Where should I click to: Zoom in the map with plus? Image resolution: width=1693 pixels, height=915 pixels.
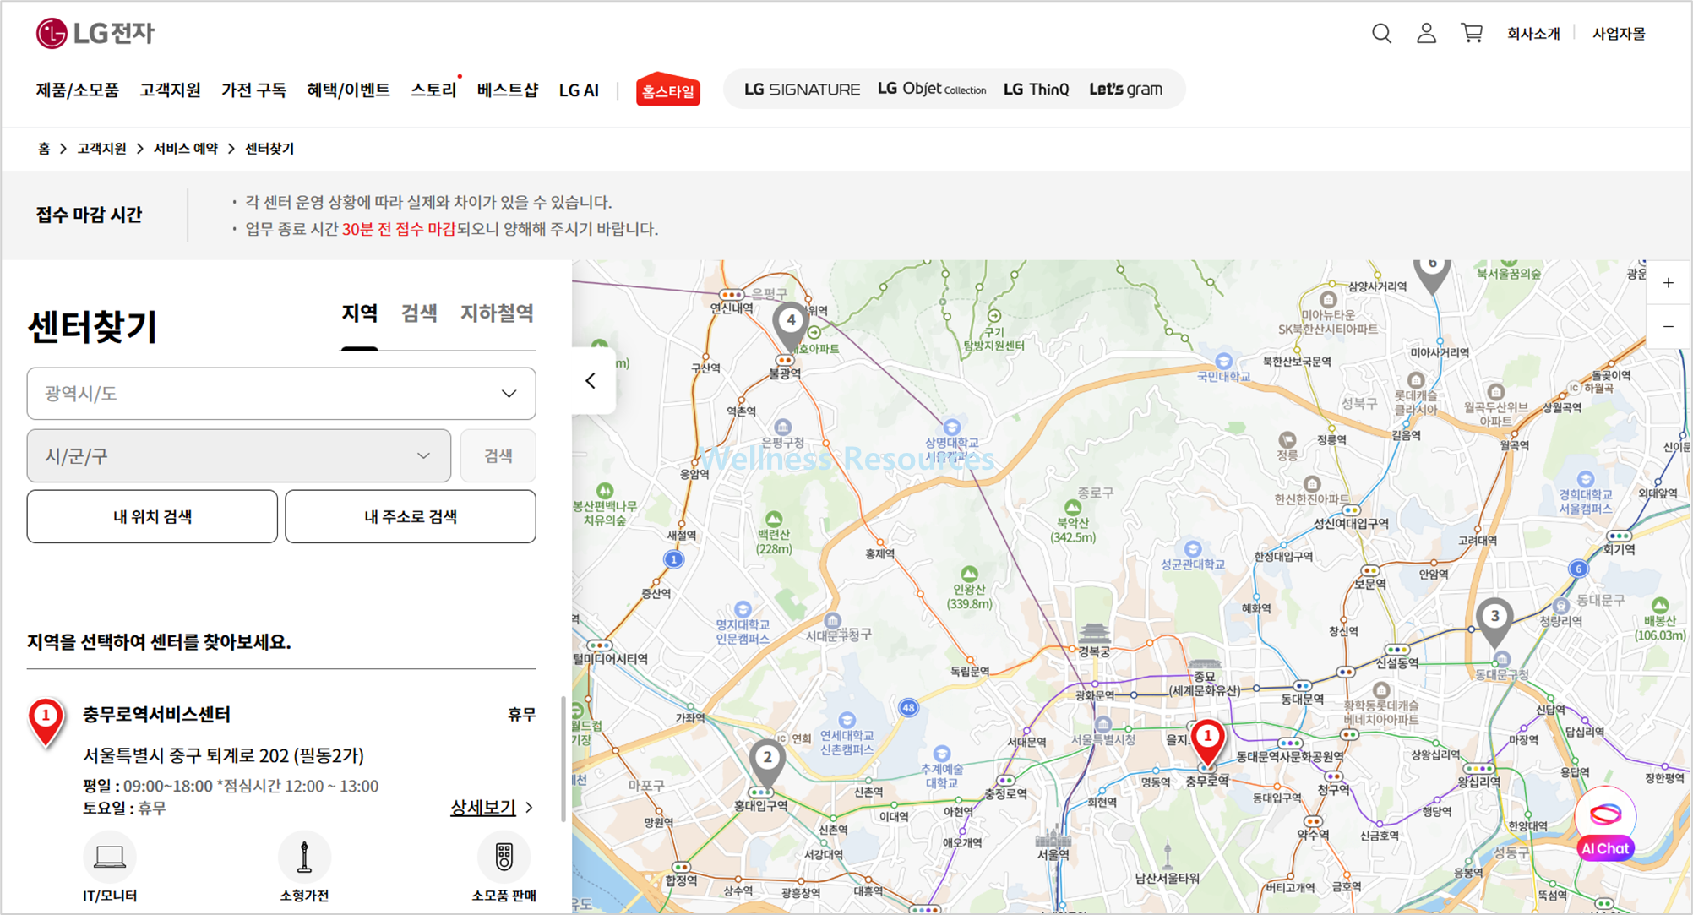pyautogui.click(x=1669, y=283)
